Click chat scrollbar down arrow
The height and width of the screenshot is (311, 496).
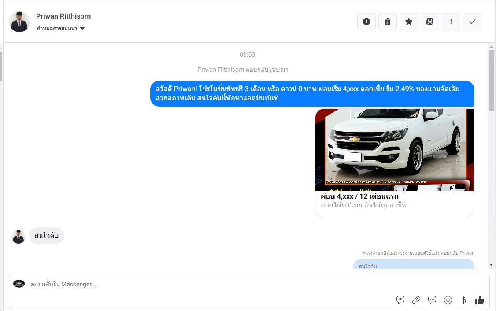(x=491, y=265)
